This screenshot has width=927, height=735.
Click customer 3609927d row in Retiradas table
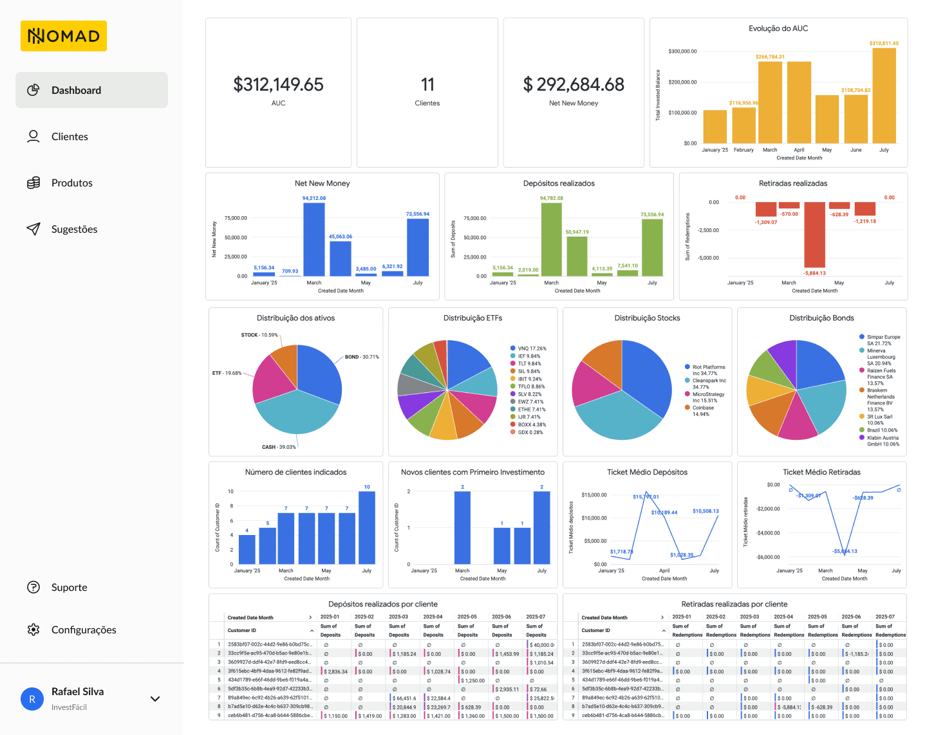(735, 662)
